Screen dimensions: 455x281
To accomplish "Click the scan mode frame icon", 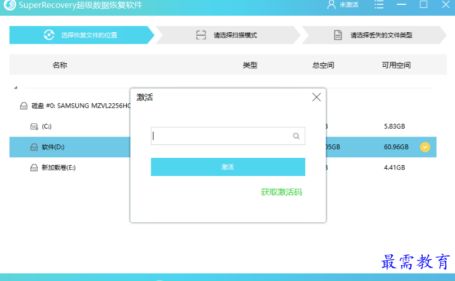I will click(201, 35).
